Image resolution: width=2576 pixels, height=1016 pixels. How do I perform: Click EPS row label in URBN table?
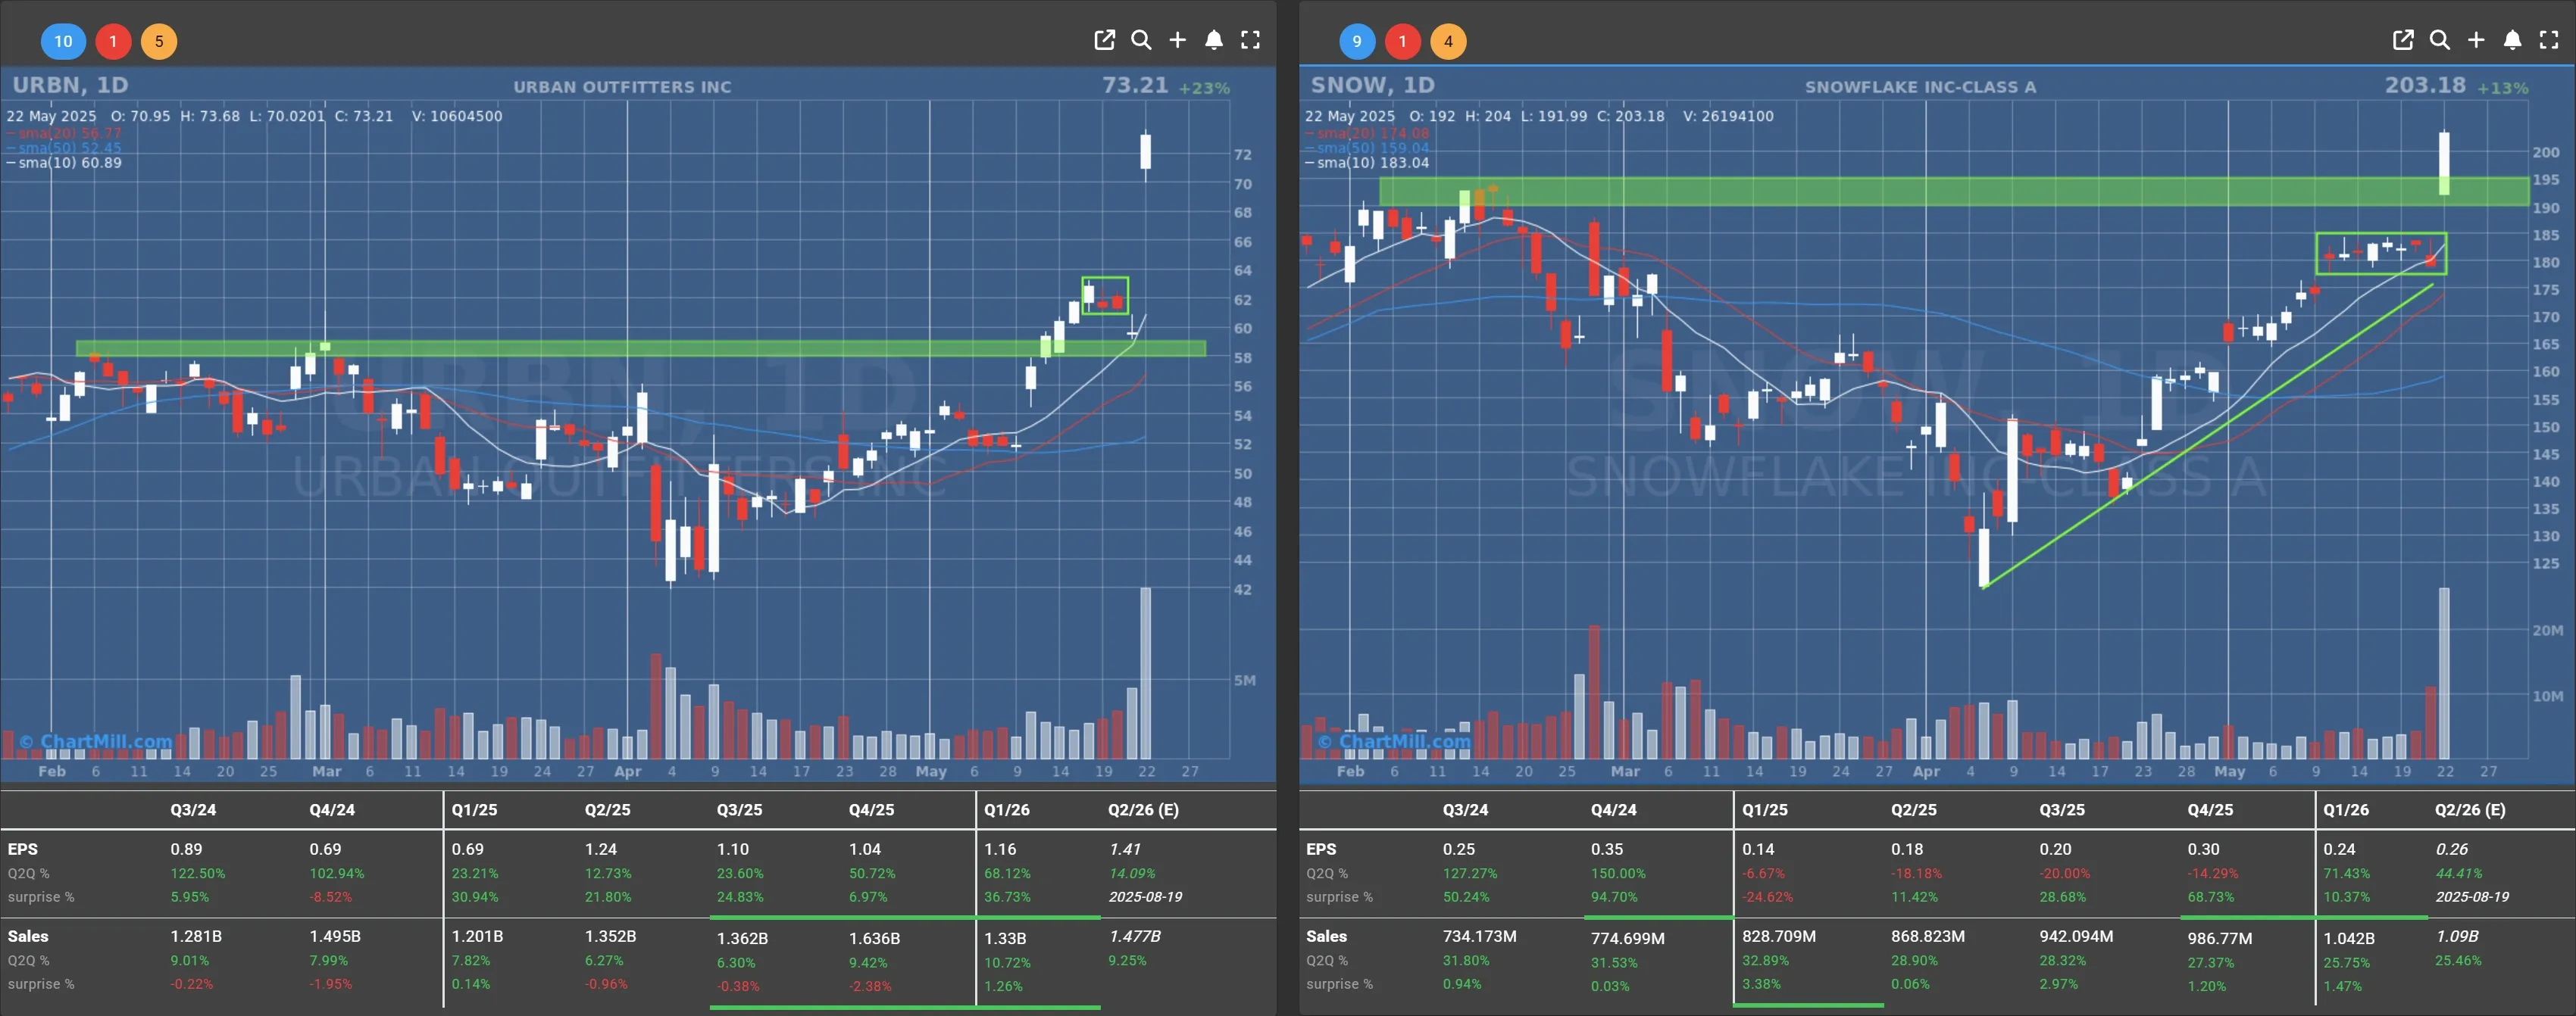pyautogui.click(x=23, y=849)
